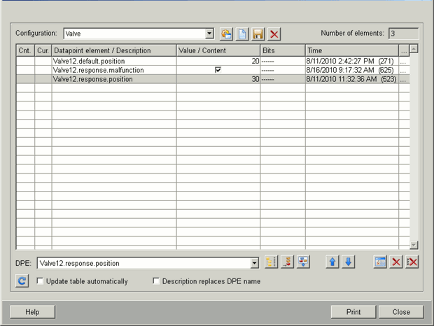Click the delete all rows icon

tap(412, 262)
